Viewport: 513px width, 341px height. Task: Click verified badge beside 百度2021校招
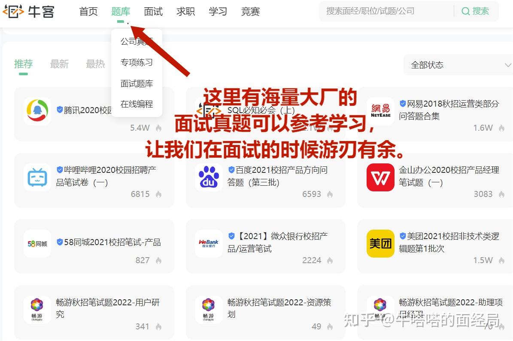click(231, 170)
